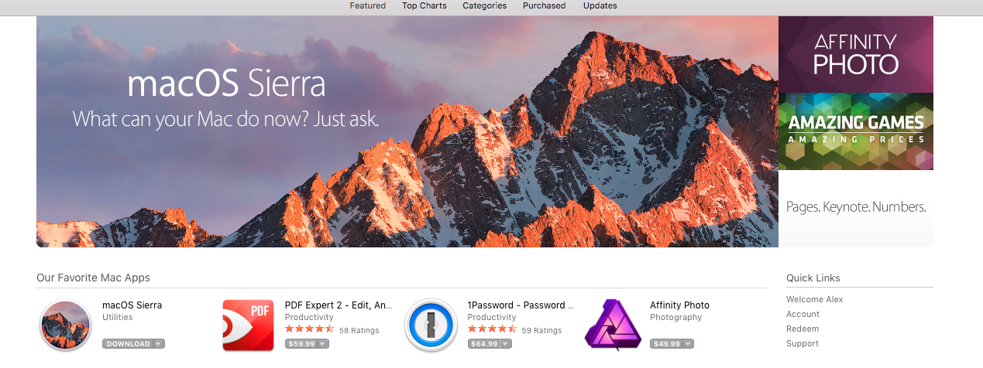Select the Featured tab
983x368 pixels.
point(367,6)
